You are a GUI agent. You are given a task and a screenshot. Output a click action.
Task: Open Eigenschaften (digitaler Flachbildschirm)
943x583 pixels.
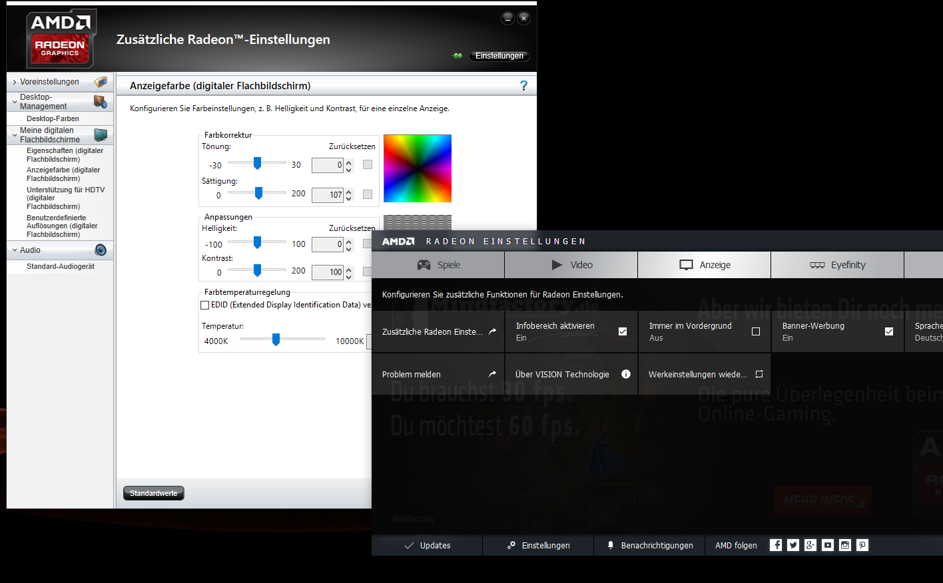point(65,155)
